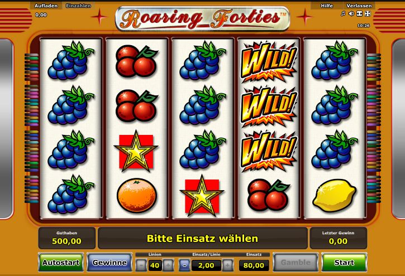Click the top Wild! symbol on reel four
The image size is (405, 276).
pos(269,62)
